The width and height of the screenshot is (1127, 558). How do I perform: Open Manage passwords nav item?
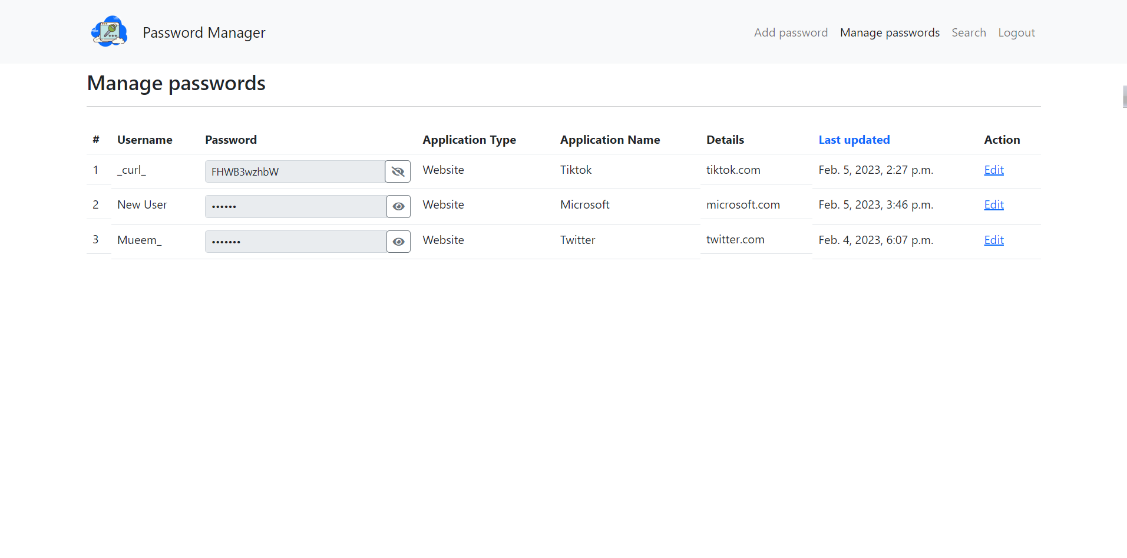pos(890,32)
